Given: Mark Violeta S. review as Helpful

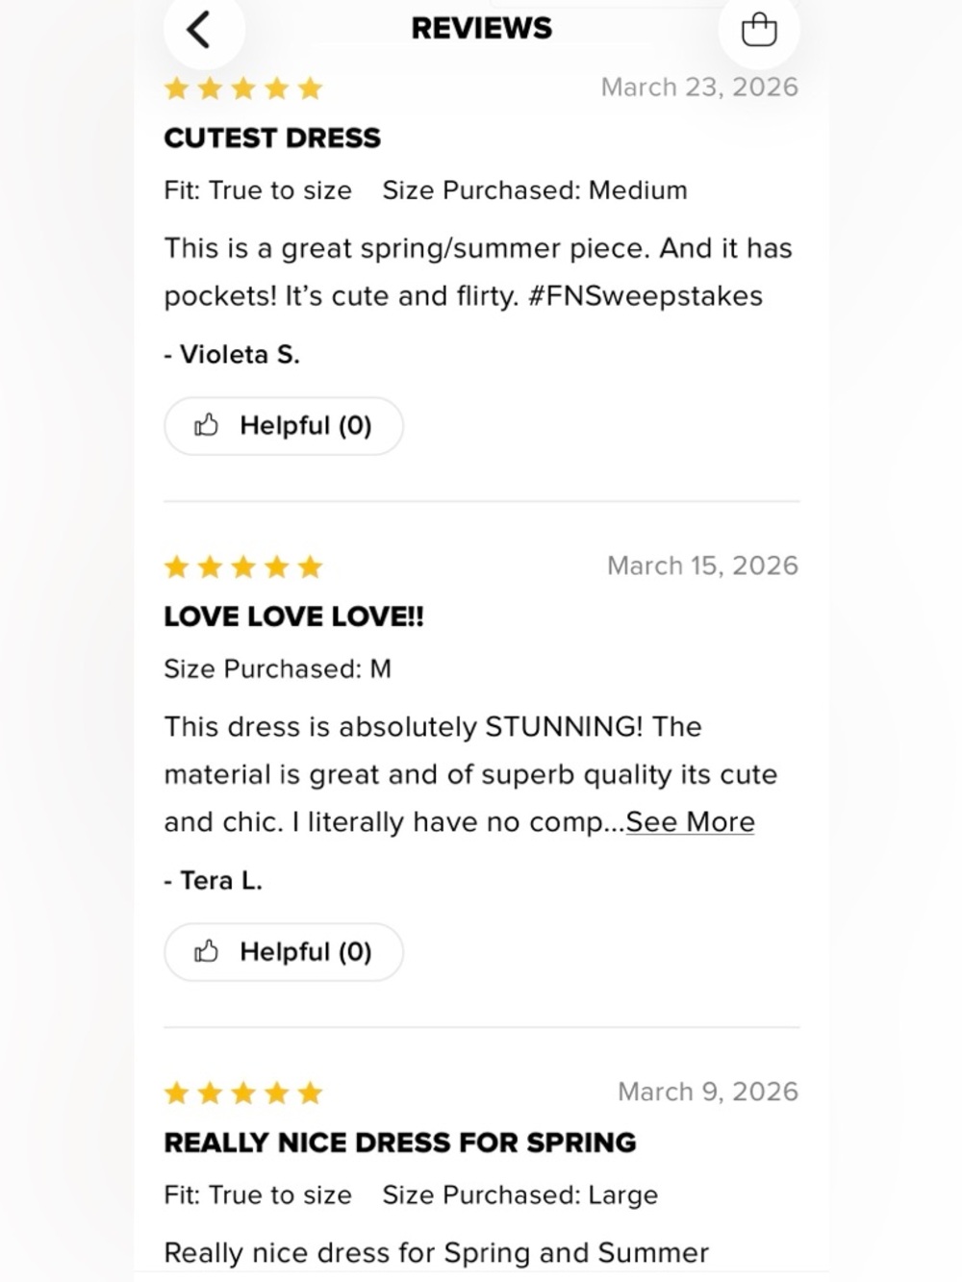Looking at the screenshot, I should click(x=284, y=425).
